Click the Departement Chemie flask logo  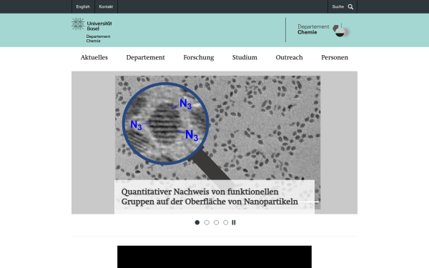coord(340,30)
